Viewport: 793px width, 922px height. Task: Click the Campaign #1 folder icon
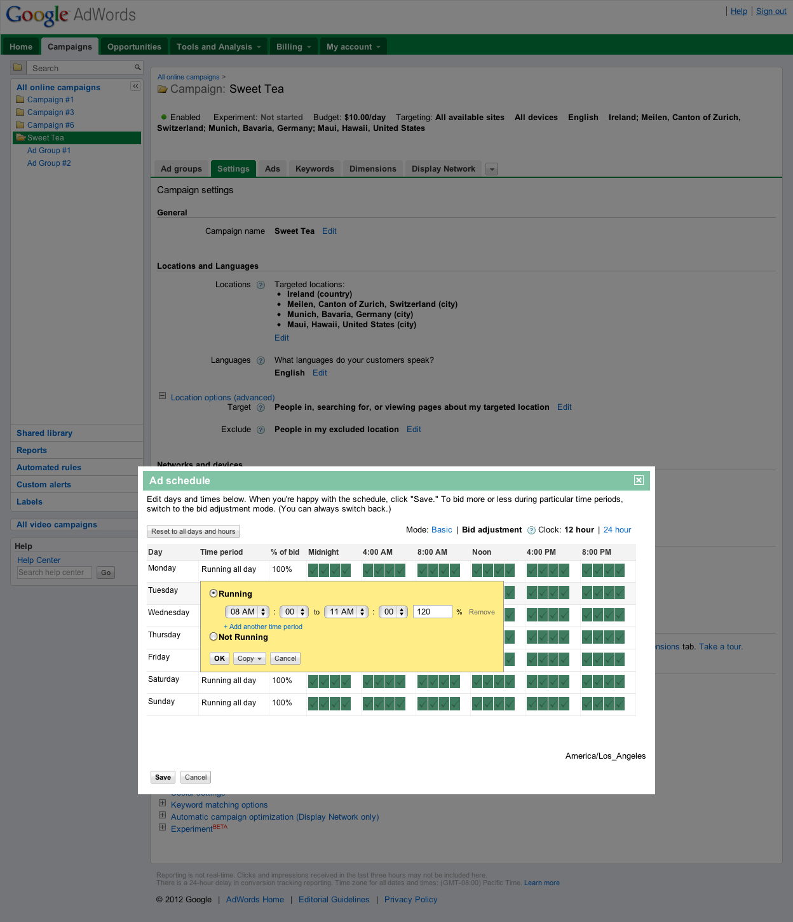tap(20, 99)
